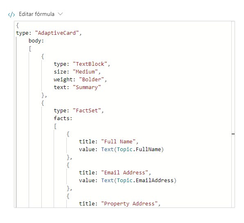Expand the Editar fórmula dropdown chevron
This screenshot has height=223, width=244.
60,14
